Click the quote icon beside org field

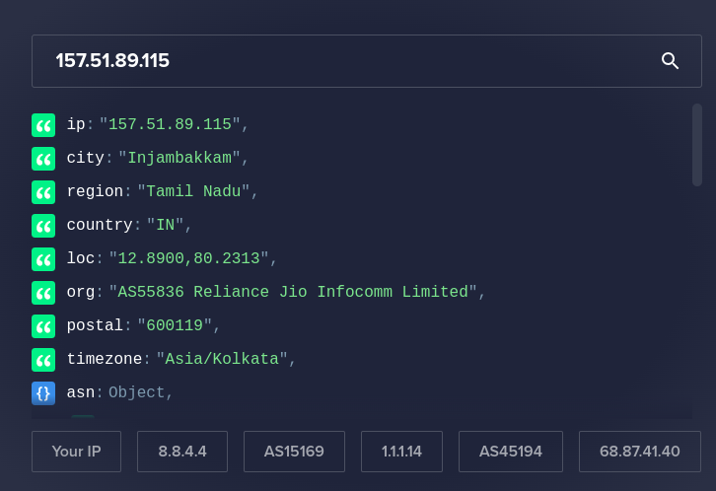pyautogui.click(x=43, y=293)
